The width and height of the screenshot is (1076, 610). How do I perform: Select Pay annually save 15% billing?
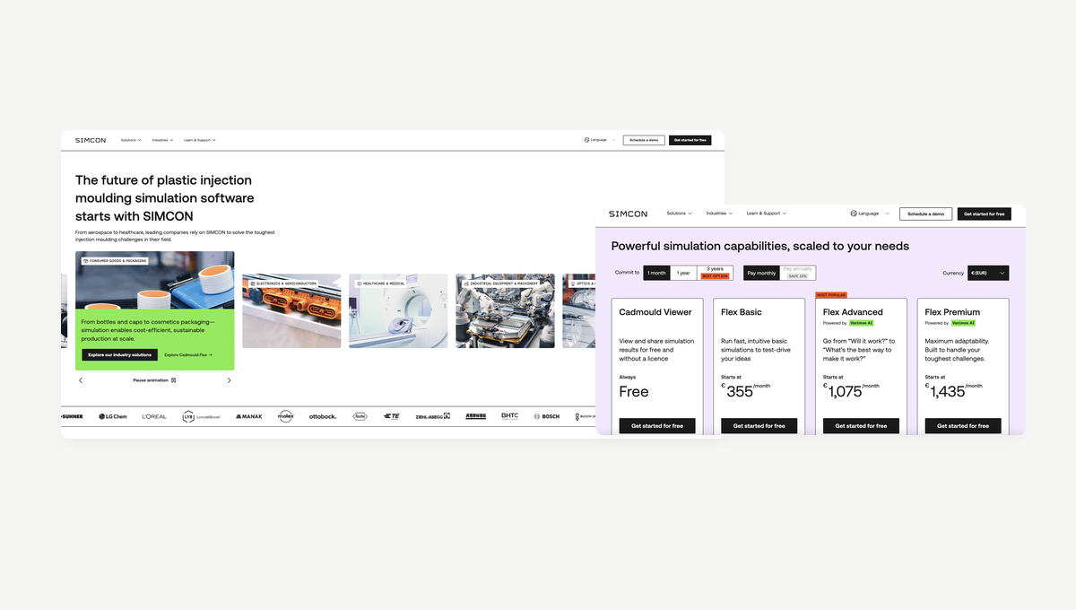tap(797, 273)
